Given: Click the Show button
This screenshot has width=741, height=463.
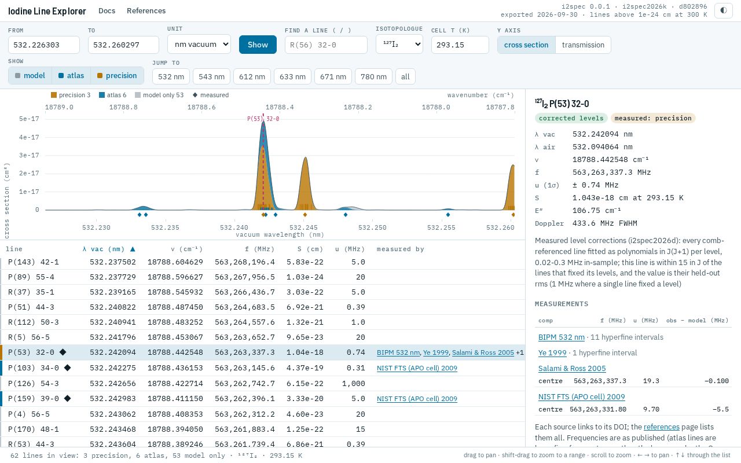Looking at the screenshot, I should (258, 45).
